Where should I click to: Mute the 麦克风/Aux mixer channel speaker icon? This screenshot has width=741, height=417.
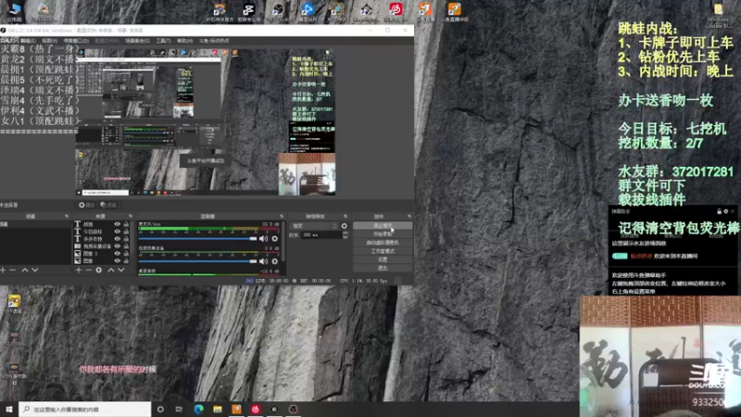coord(263,239)
